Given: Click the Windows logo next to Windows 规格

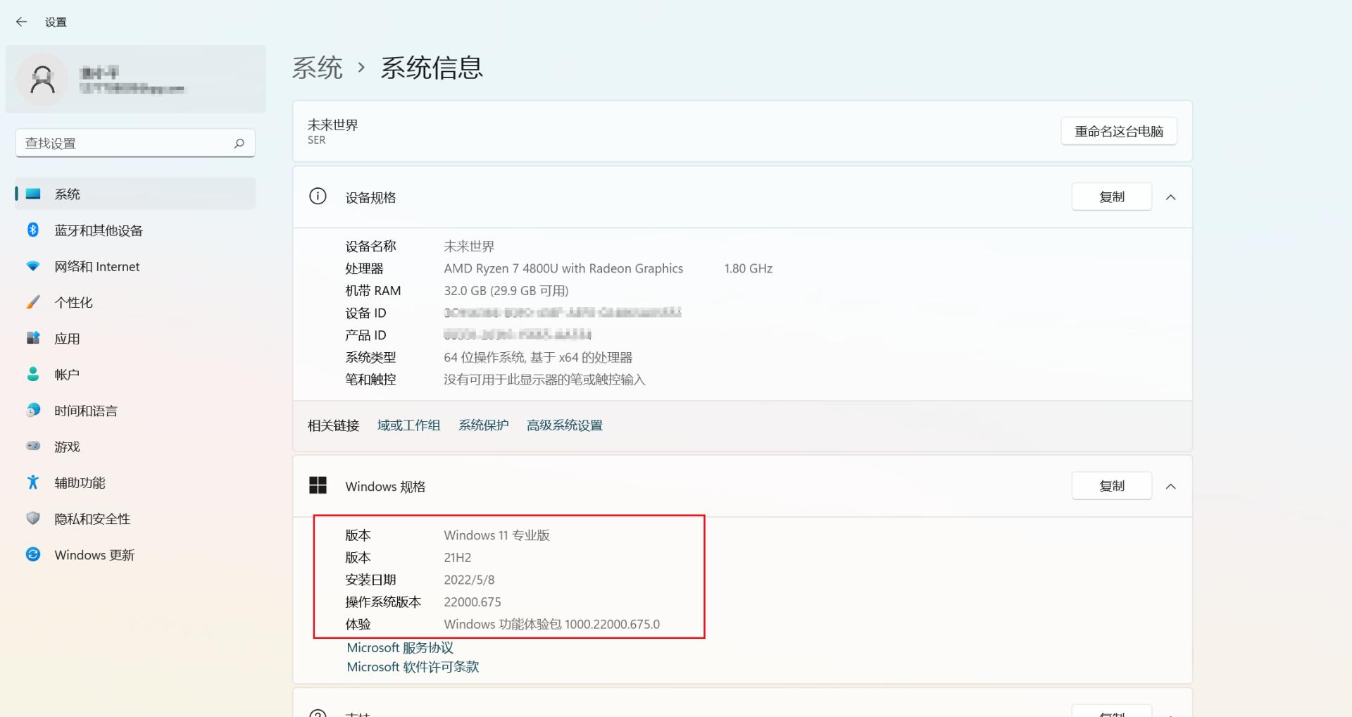Looking at the screenshot, I should point(318,485).
